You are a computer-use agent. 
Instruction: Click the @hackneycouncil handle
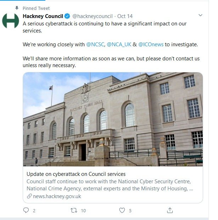coord(93,16)
